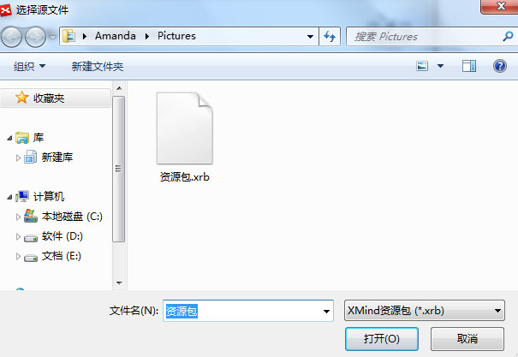This screenshot has width=518, height=357.
Task: Click the refresh icon beside address bar
Action: (x=330, y=36)
